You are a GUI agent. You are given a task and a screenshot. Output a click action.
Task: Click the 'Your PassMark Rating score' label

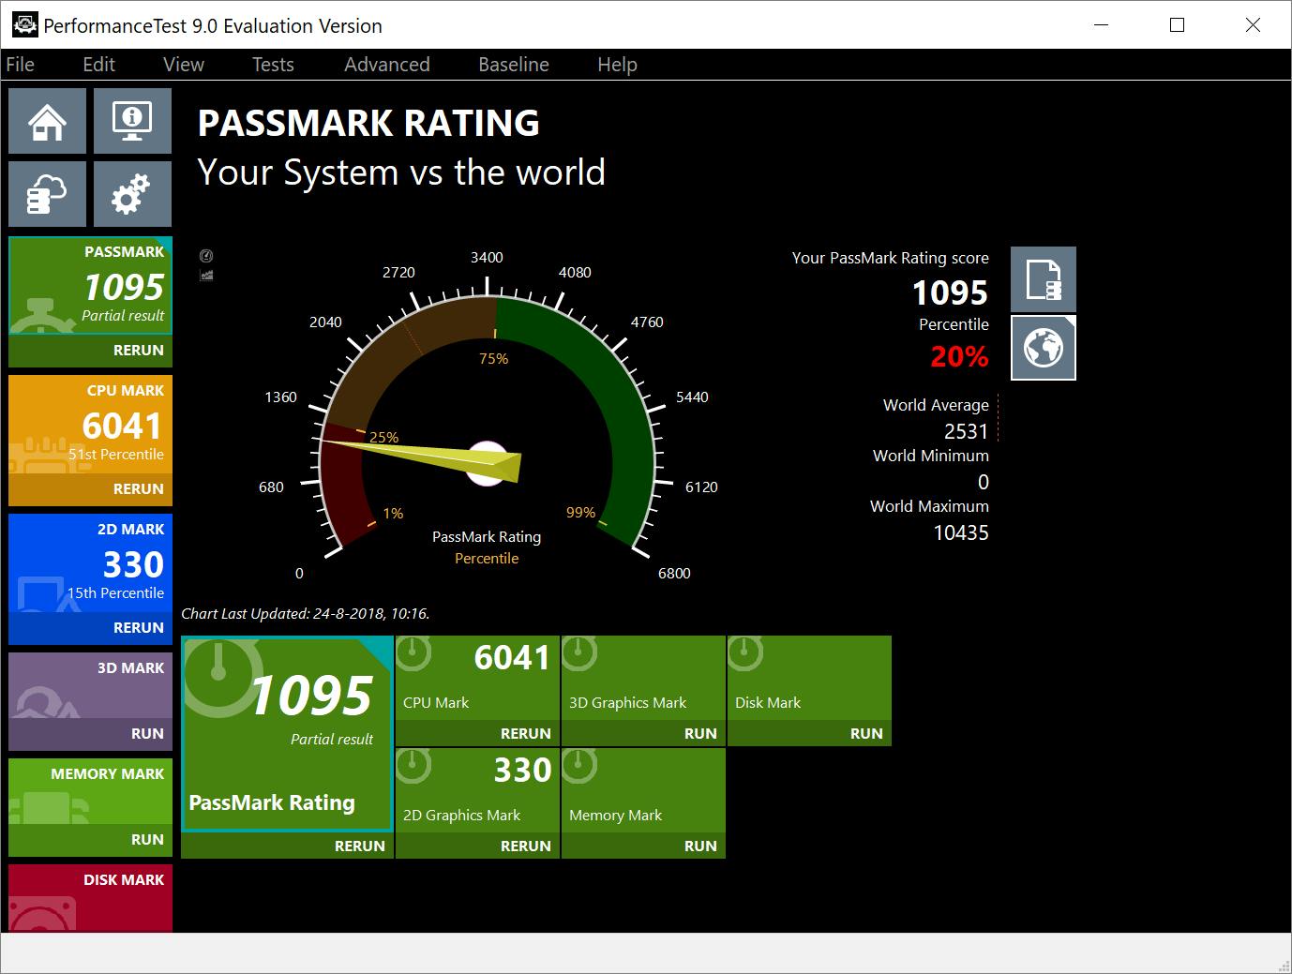(x=891, y=258)
